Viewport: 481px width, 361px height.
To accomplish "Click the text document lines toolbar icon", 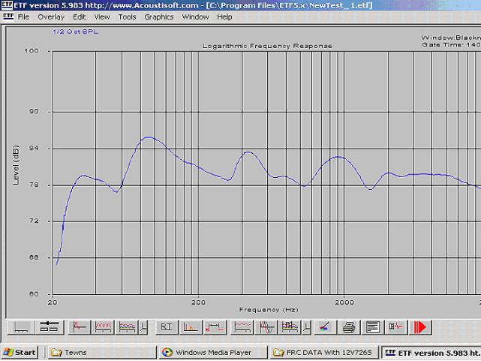I will (372, 326).
